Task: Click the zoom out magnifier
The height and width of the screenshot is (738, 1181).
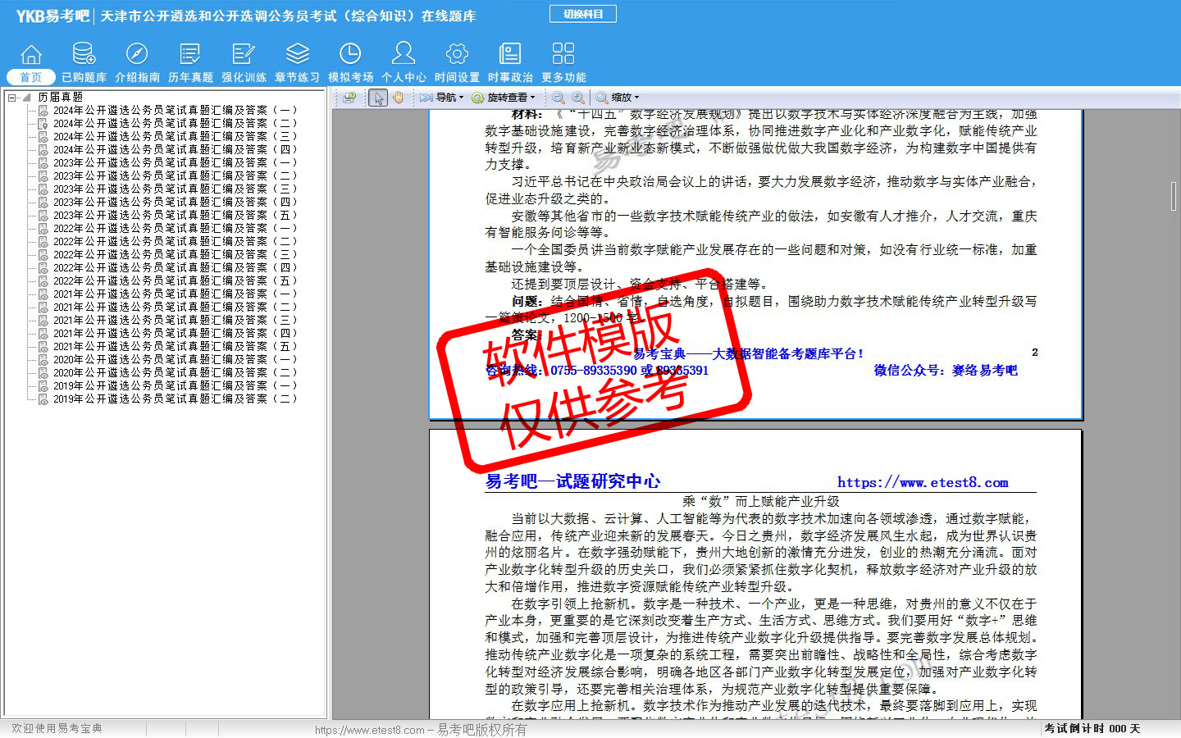Action: pos(559,98)
